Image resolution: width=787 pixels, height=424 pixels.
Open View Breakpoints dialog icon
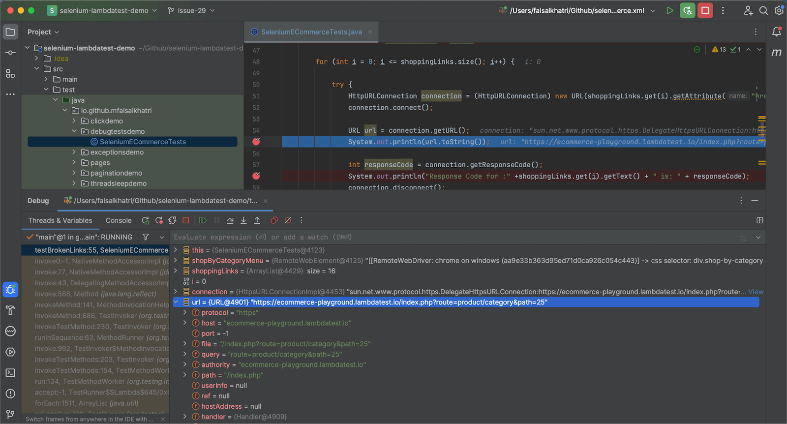(274, 220)
